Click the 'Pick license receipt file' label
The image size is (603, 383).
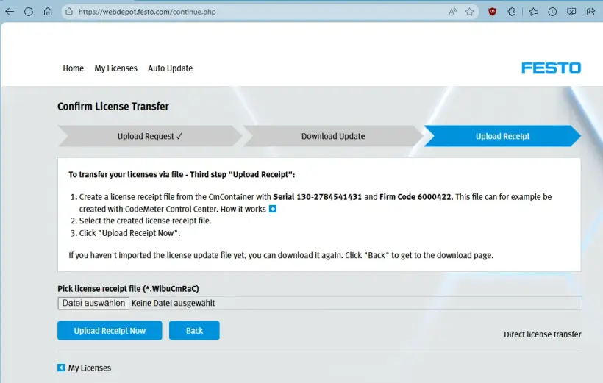pos(128,288)
